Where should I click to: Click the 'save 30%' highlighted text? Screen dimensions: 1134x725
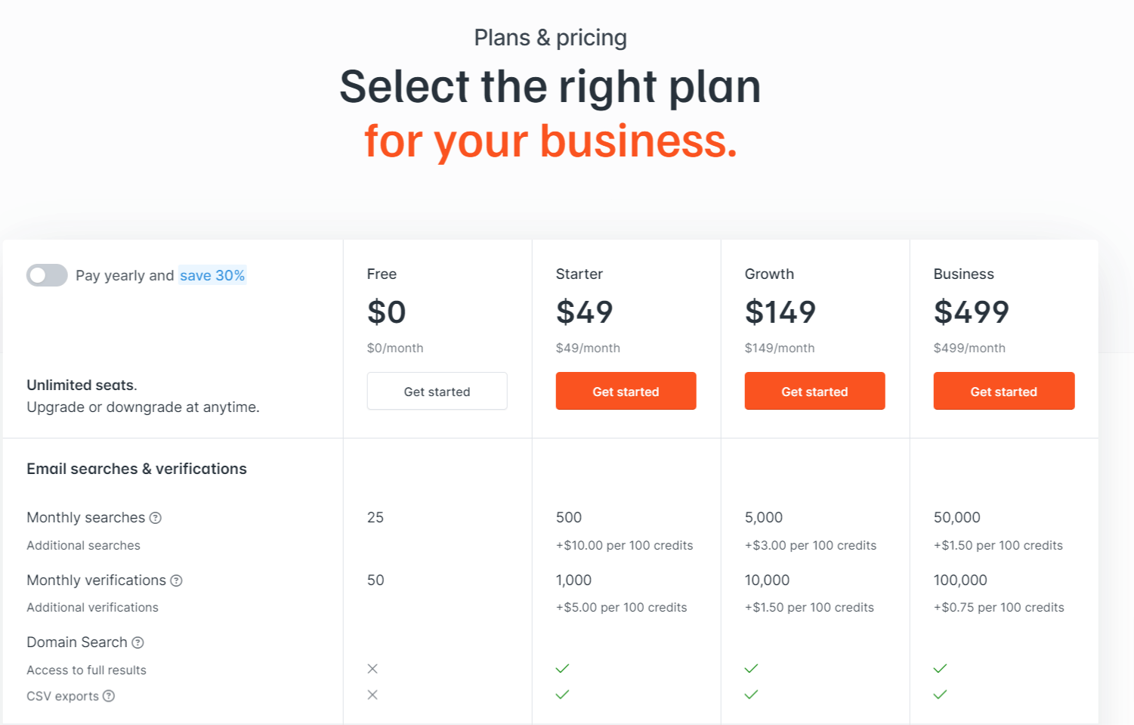[212, 275]
